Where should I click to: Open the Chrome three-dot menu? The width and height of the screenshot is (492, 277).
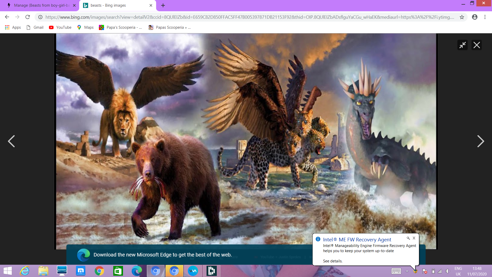pyautogui.click(x=485, y=17)
